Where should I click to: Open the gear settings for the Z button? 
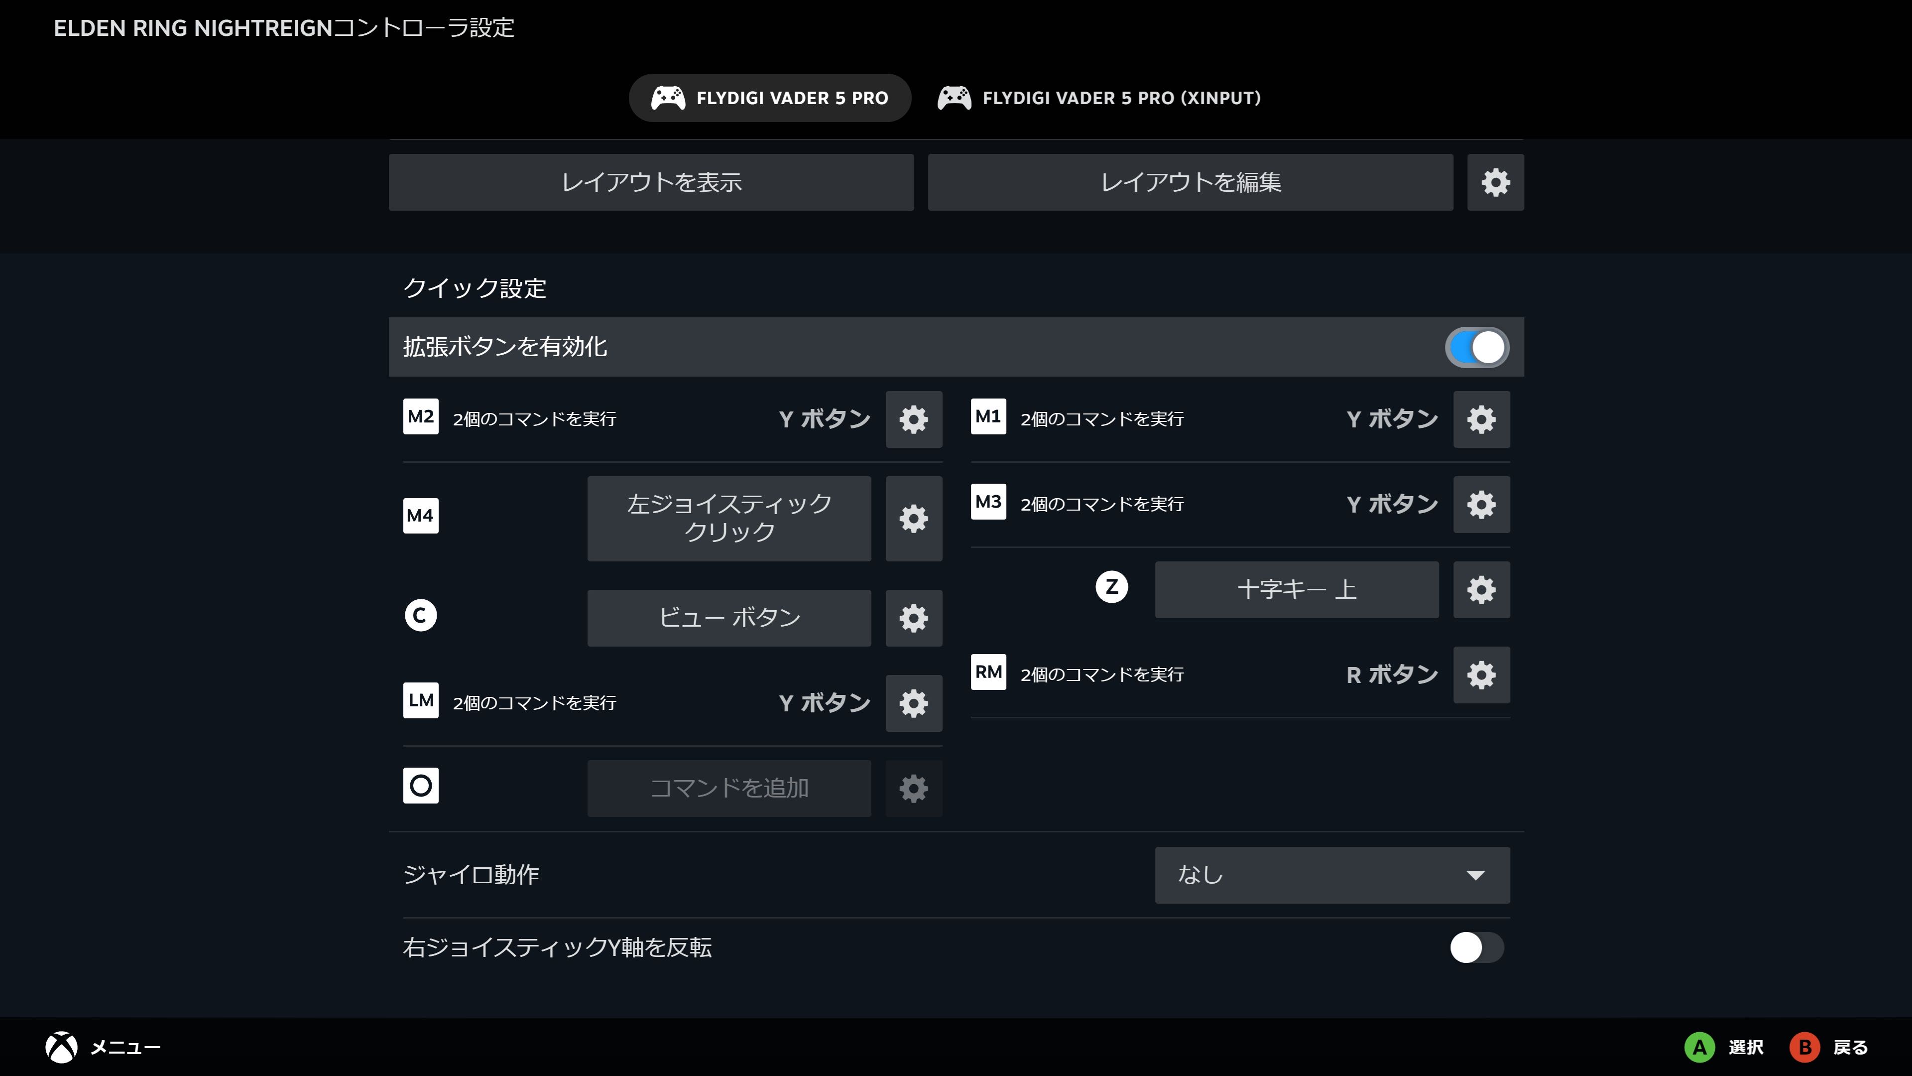(1481, 590)
